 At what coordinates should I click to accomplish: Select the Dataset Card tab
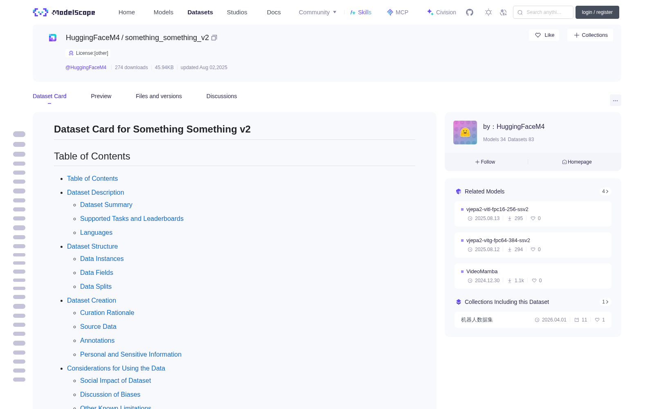click(x=49, y=96)
